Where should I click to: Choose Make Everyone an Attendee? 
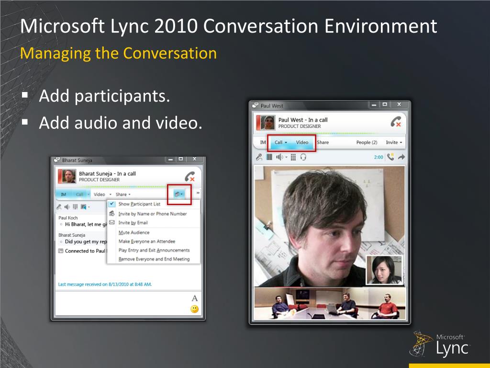click(147, 241)
